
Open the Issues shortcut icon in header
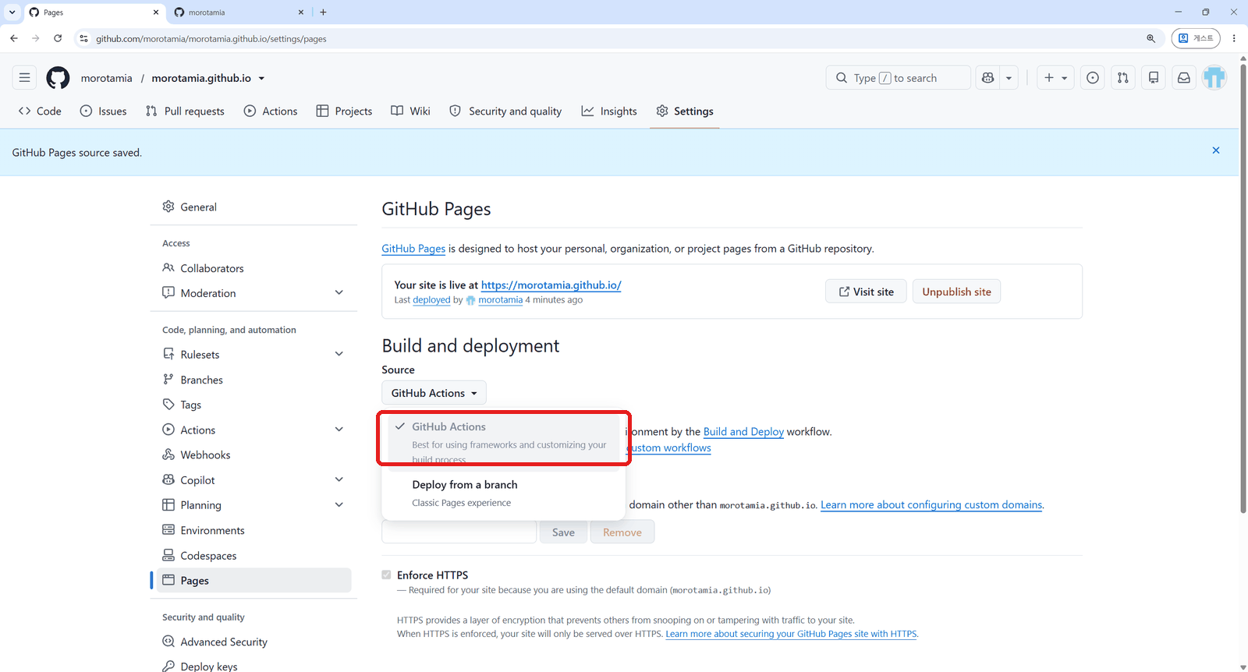click(1093, 78)
